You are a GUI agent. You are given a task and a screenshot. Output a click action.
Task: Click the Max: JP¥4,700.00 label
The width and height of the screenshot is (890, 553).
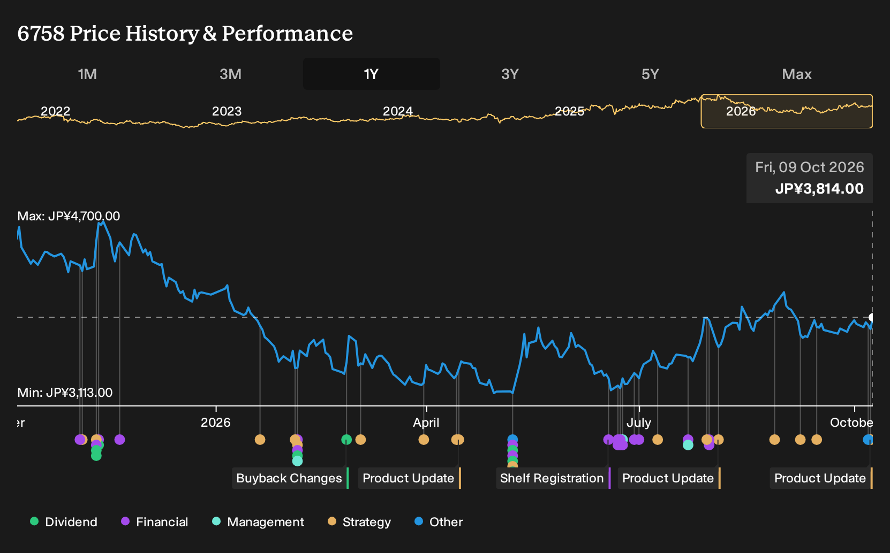pos(69,216)
